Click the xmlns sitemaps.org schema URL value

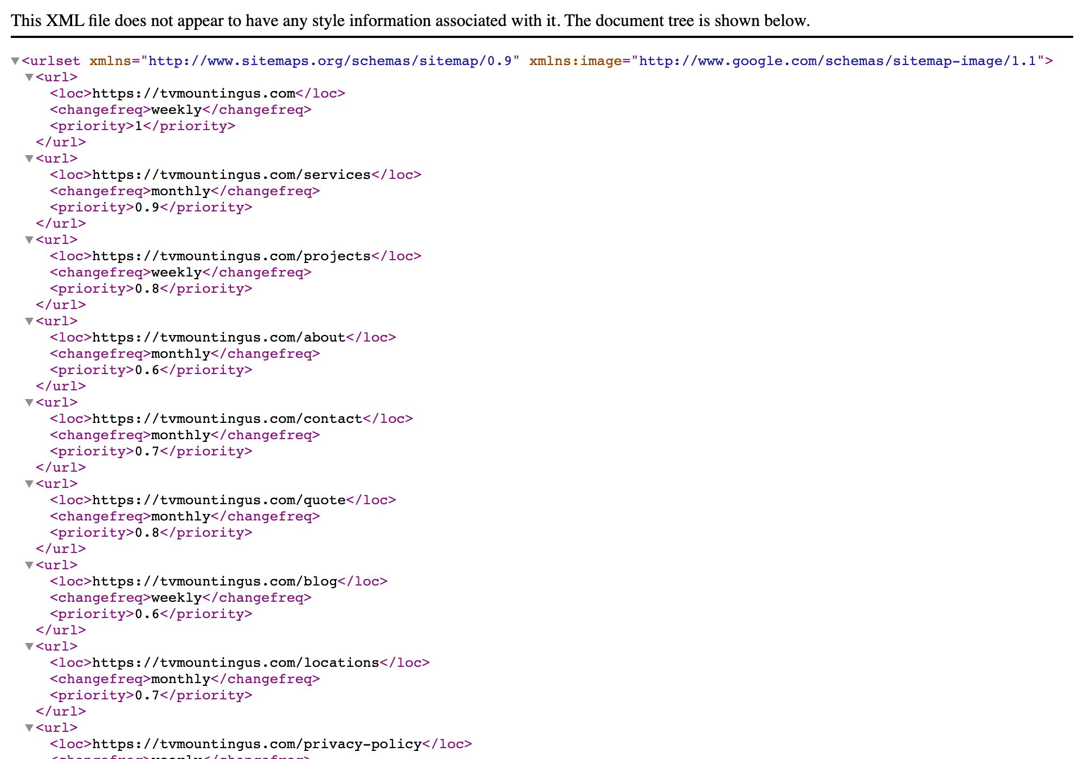click(x=330, y=61)
